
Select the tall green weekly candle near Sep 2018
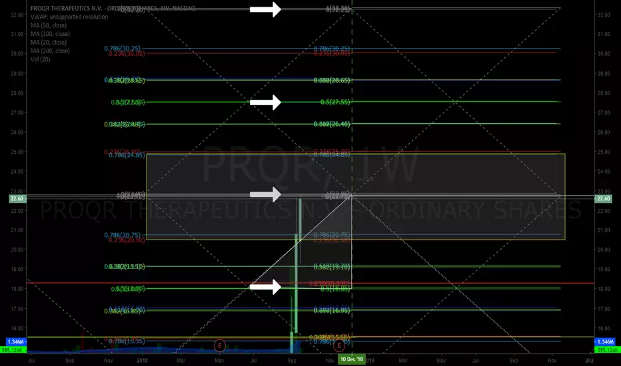(296, 283)
